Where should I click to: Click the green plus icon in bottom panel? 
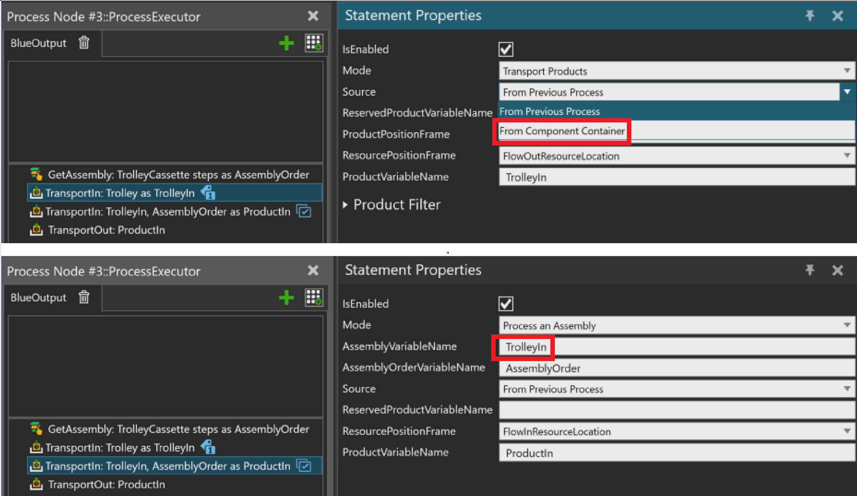click(x=286, y=298)
